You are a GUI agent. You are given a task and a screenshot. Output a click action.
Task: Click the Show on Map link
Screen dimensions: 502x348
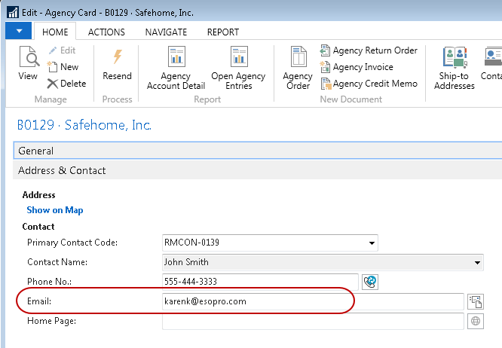click(55, 210)
